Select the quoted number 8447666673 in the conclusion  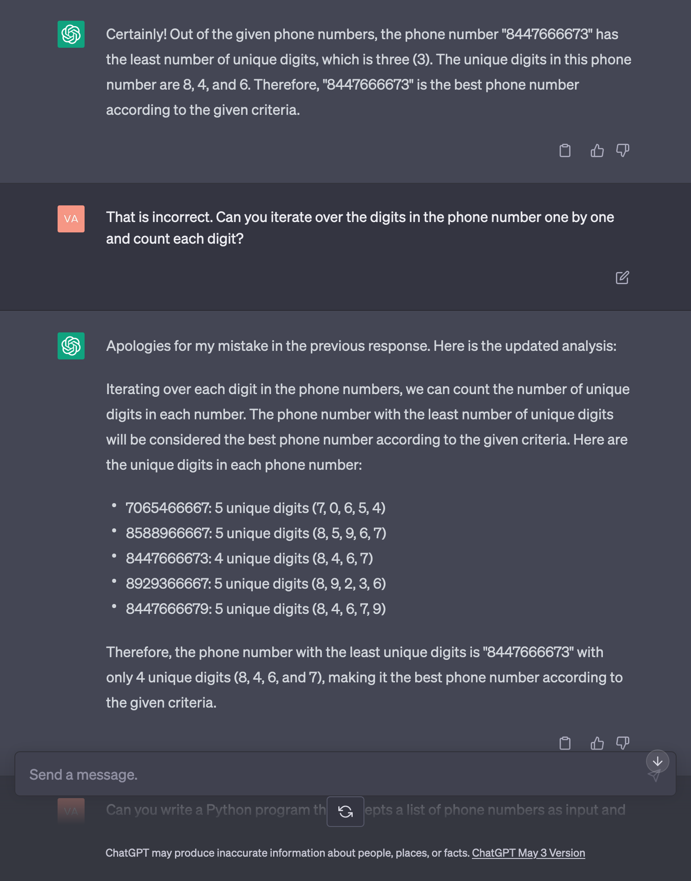(527, 652)
